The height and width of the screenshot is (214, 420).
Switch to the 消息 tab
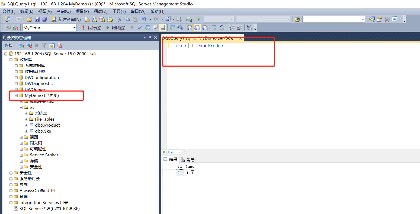[x=188, y=160]
